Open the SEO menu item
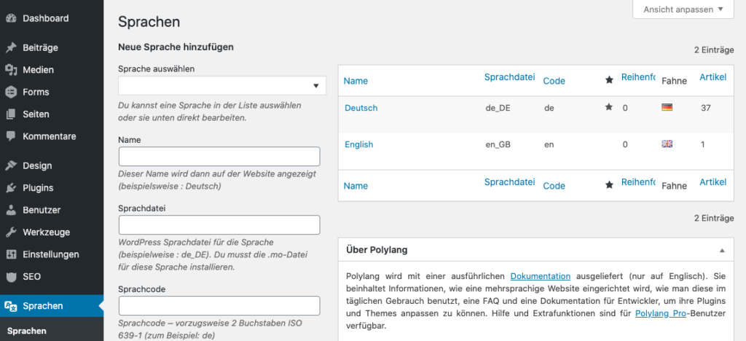Screen dimensions: 746x341 coord(31,277)
